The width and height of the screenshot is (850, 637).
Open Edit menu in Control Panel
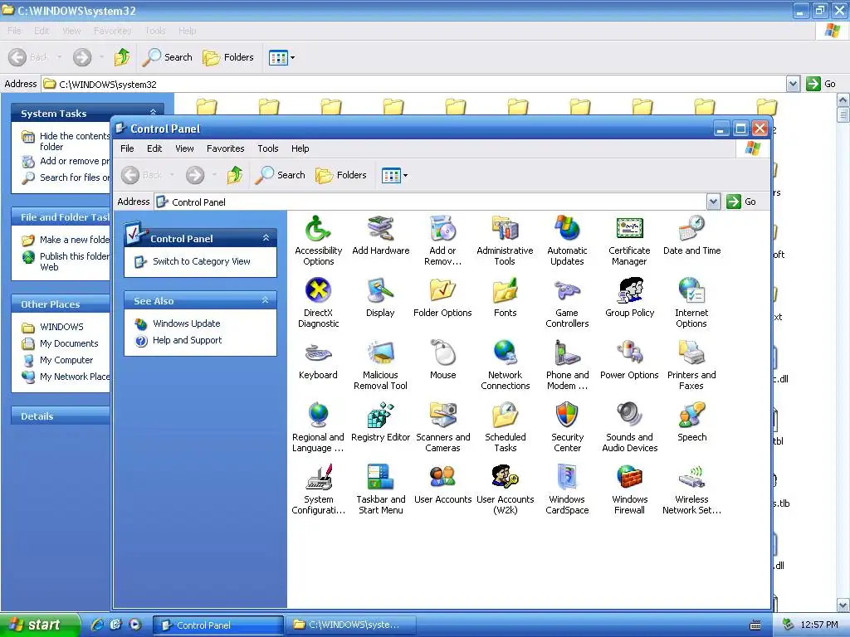pyautogui.click(x=154, y=148)
